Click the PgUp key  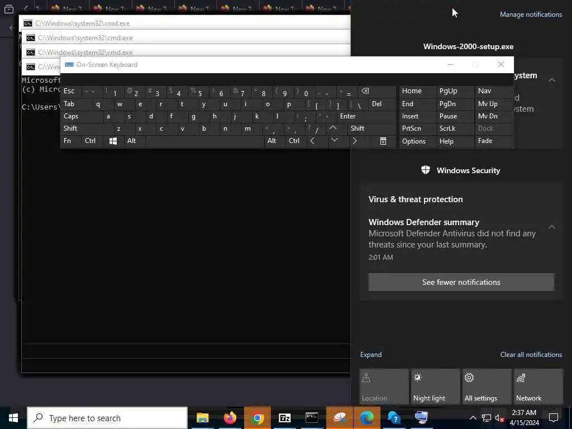[x=455, y=91]
